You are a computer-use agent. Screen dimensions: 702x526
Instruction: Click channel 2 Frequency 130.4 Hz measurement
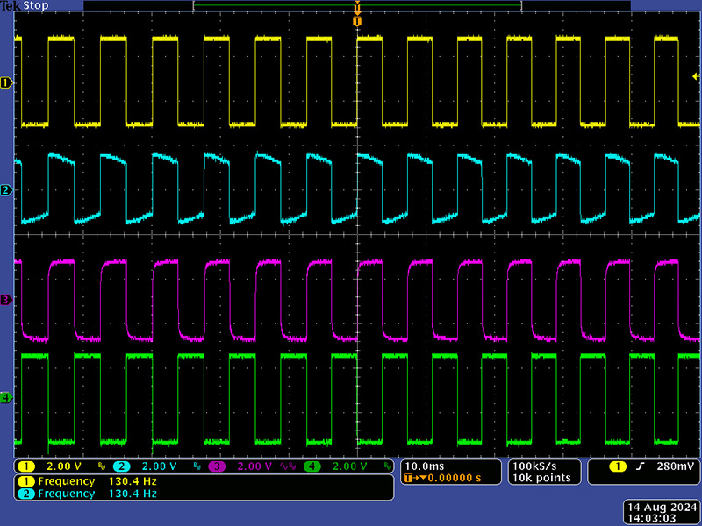tap(87, 494)
